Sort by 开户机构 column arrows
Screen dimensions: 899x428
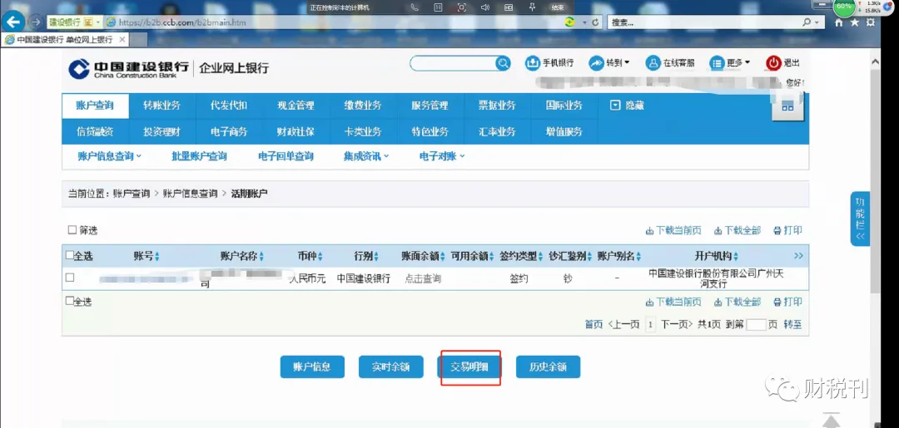[x=736, y=256]
